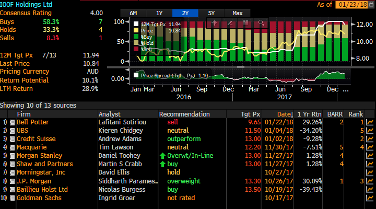Click the Credit Suisse firm name

pos(39,137)
